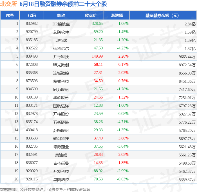Click closing price 29.33
Viewport: 197px width, 192px height.
click(98, 130)
